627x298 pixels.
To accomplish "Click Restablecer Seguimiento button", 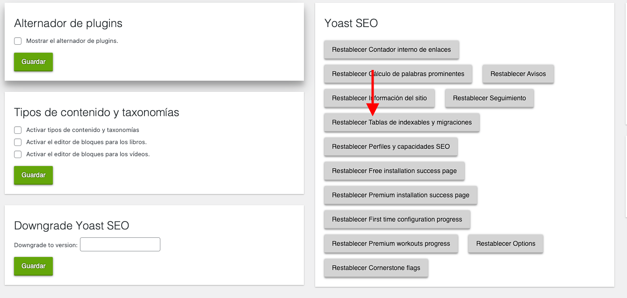I will [x=489, y=98].
